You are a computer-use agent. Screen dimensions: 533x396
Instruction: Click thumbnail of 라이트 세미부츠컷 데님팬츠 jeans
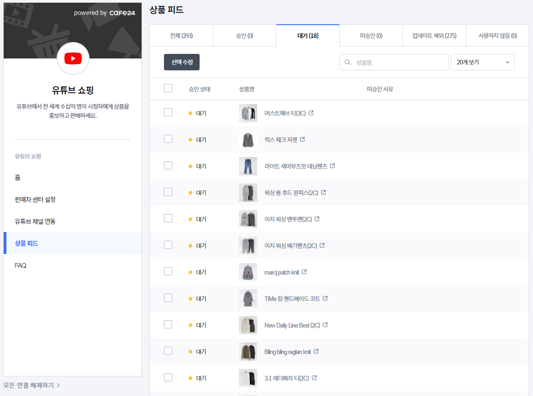(248, 166)
